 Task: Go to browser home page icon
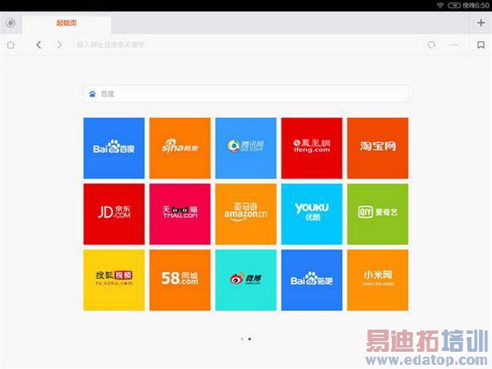point(11,45)
